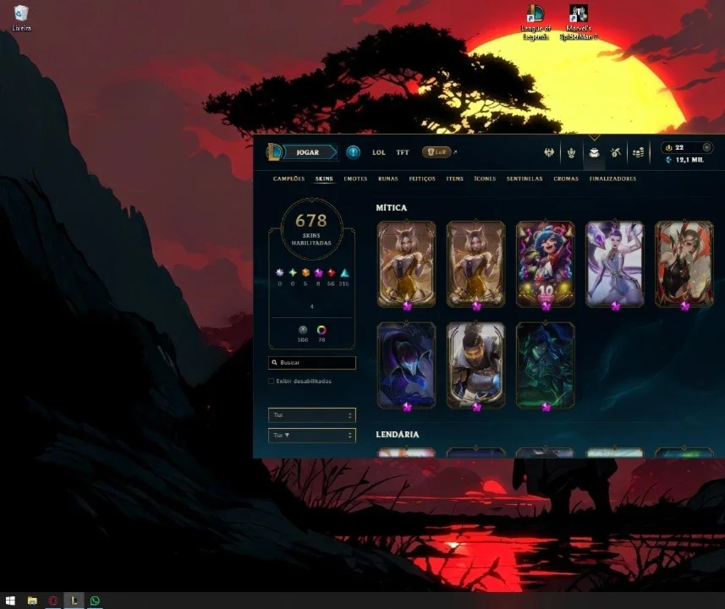Click the magnifier icon in the search box
725x609 pixels.
pos(274,363)
